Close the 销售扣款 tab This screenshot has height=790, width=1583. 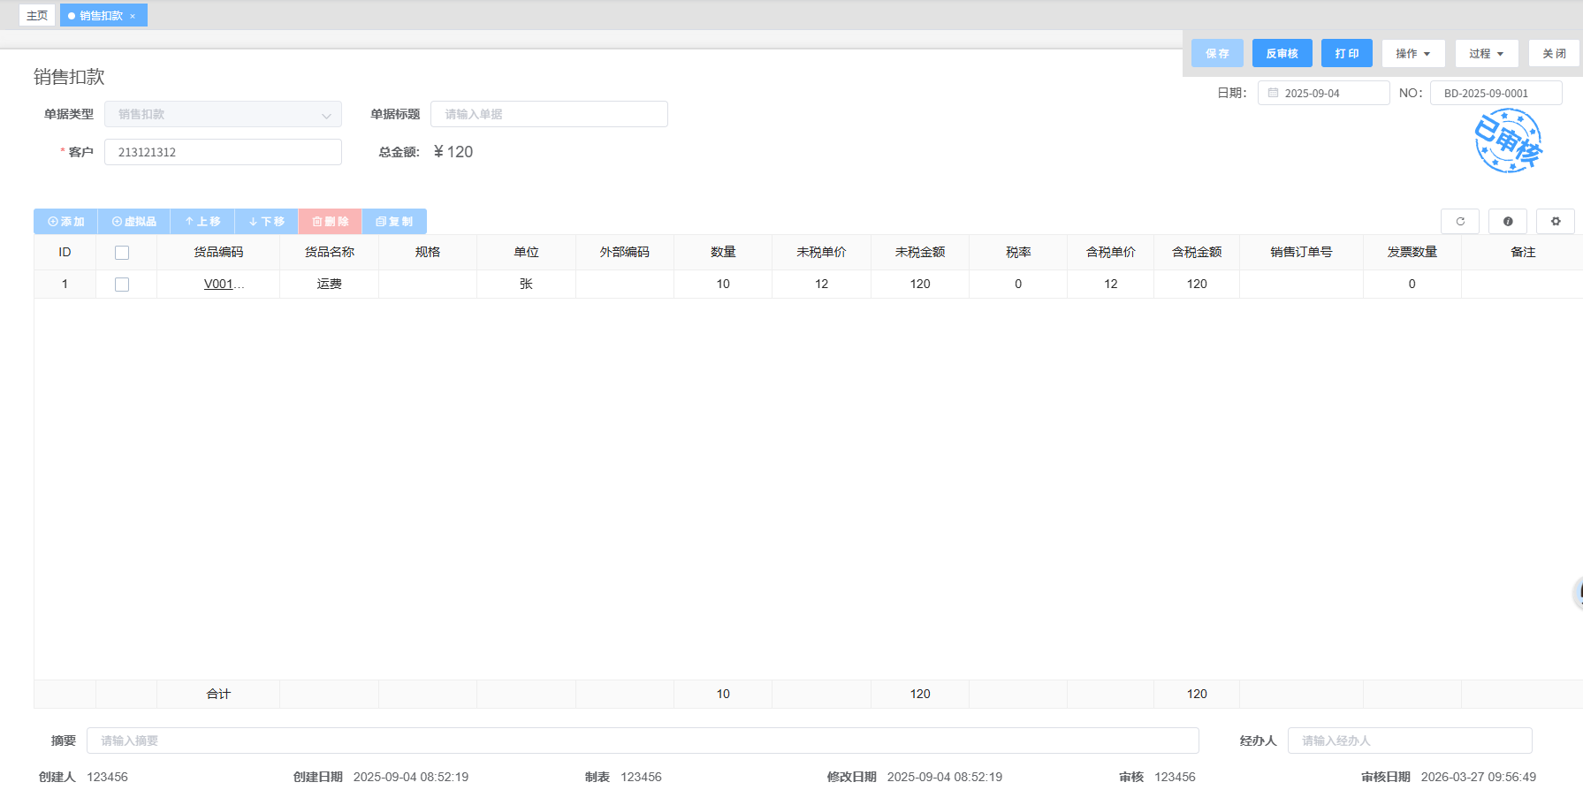click(133, 16)
